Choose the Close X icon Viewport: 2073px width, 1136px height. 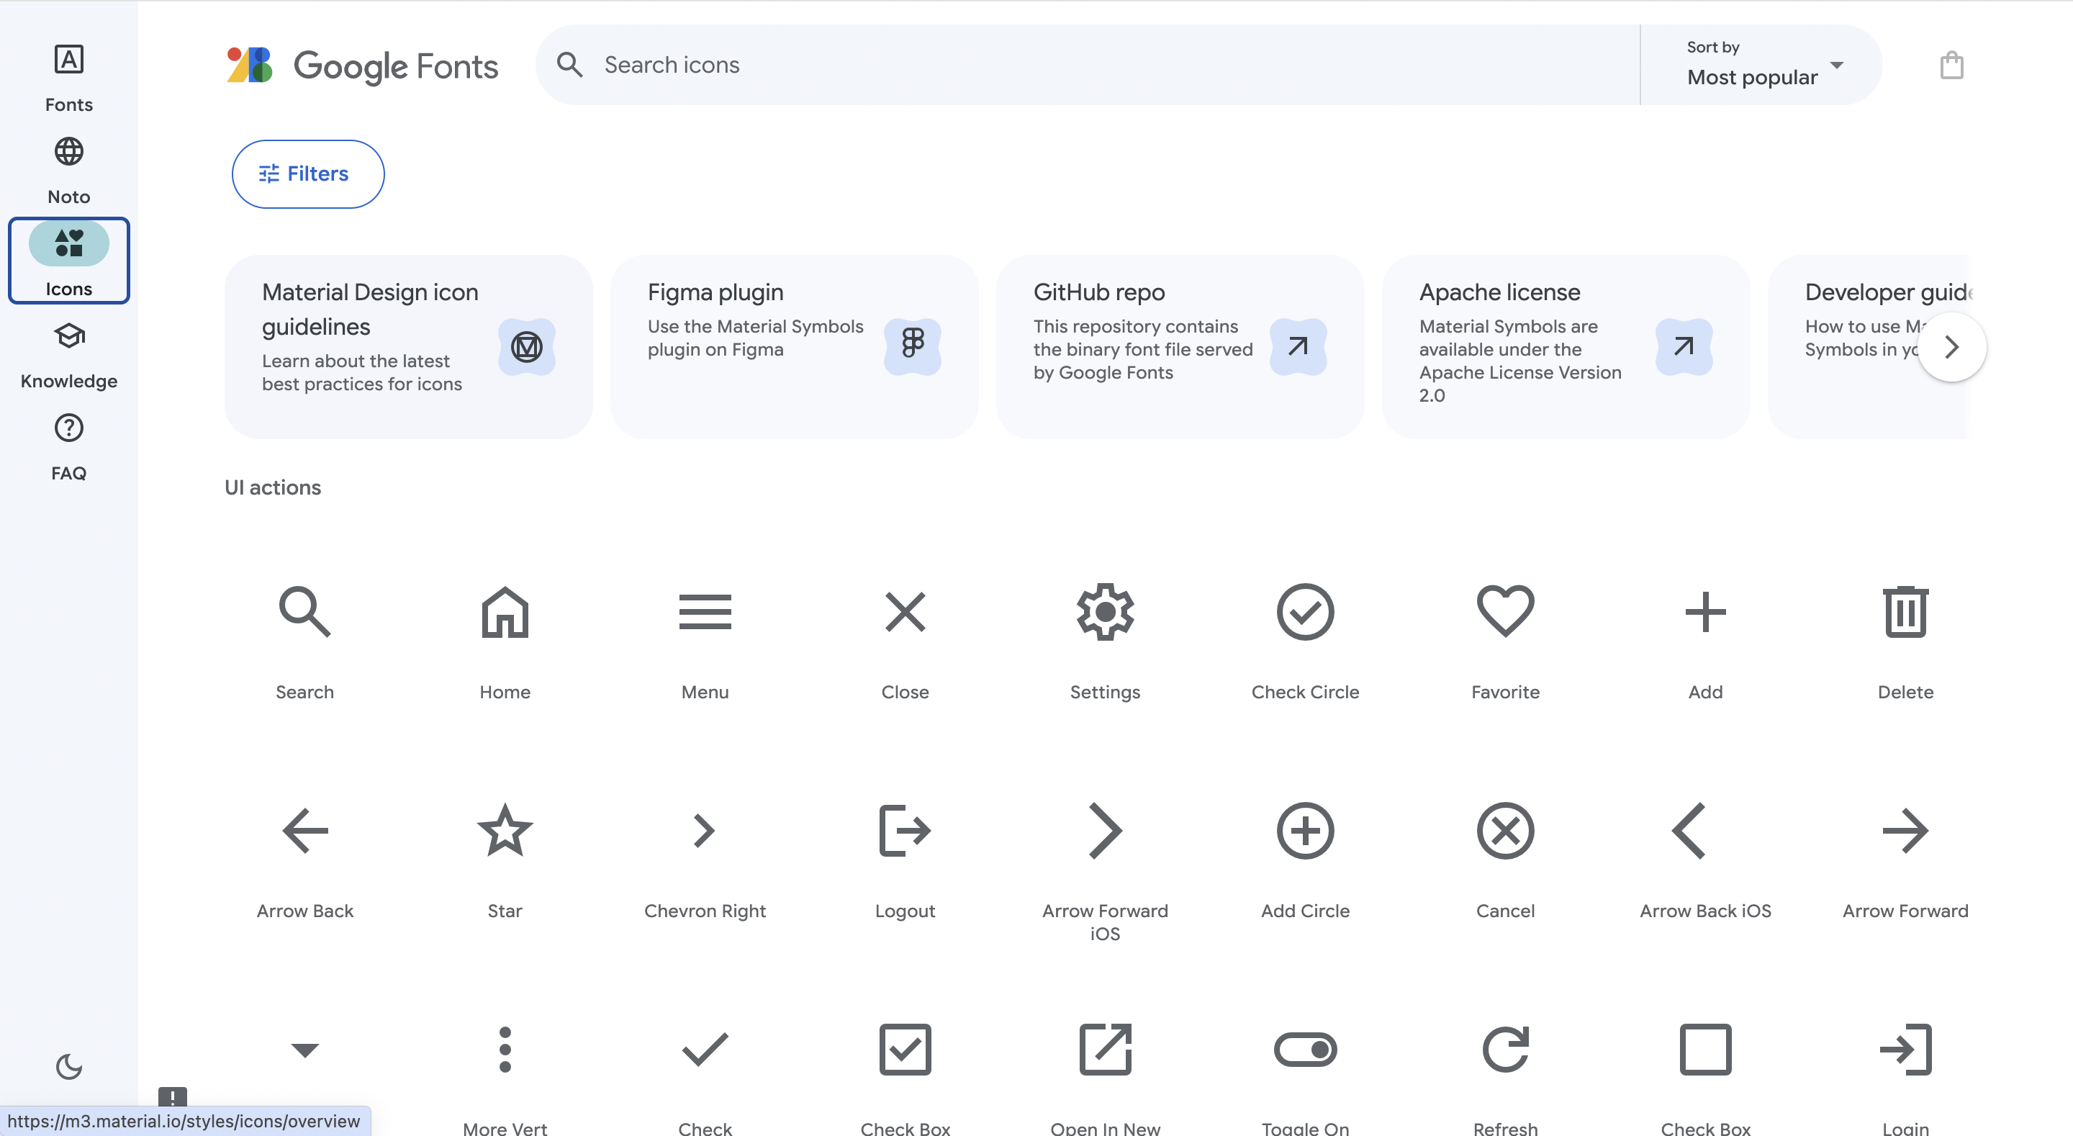[905, 612]
